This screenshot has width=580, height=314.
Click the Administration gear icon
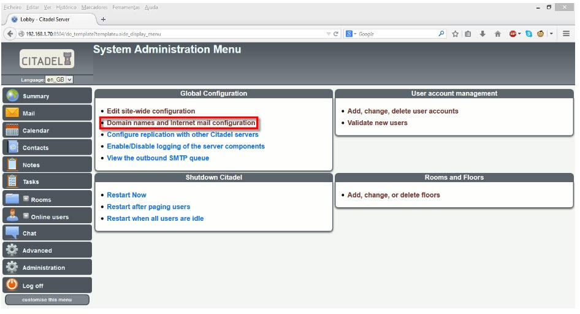tap(12, 267)
